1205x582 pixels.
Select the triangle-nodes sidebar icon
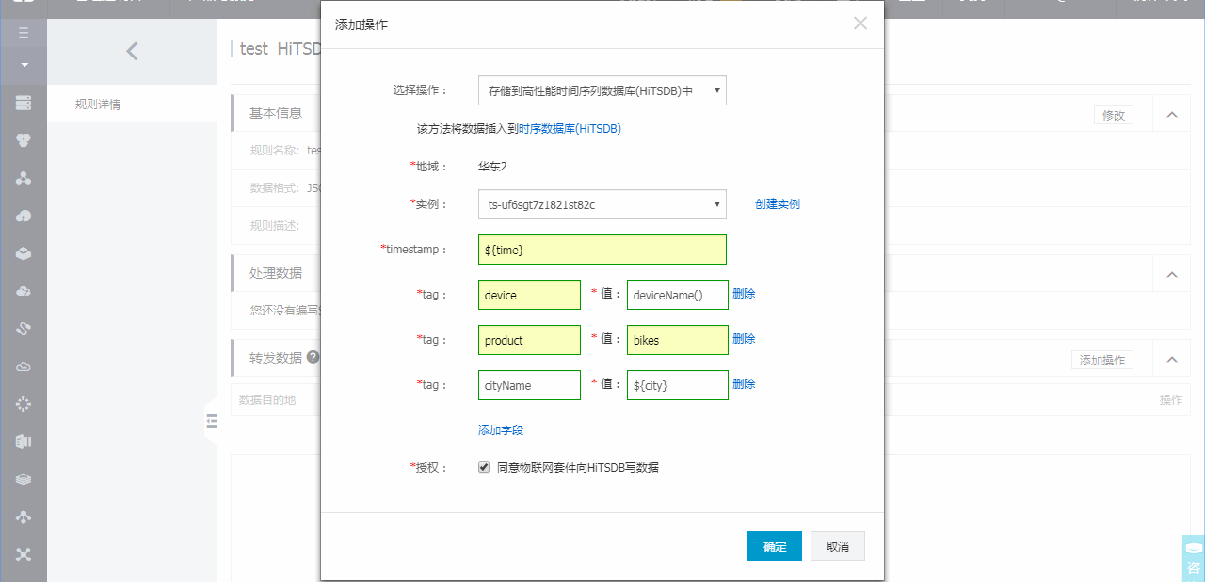coord(24,178)
